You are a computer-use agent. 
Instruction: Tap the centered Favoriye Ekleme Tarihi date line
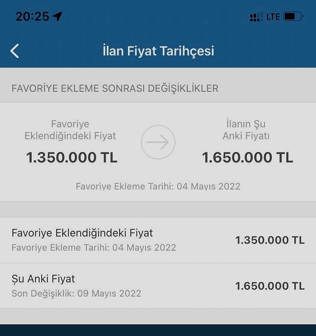pyautogui.click(x=158, y=187)
